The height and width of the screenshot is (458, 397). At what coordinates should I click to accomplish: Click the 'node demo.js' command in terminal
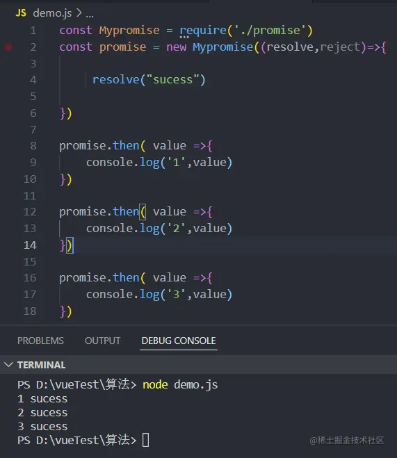pos(180,385)
